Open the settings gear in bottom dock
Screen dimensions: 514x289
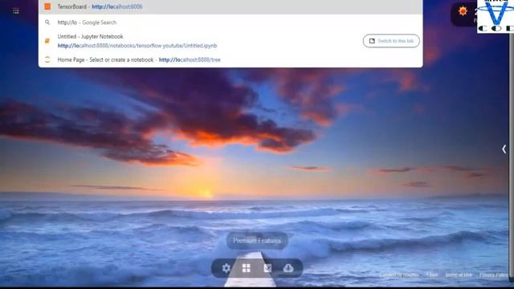click(x=226, y=268)
